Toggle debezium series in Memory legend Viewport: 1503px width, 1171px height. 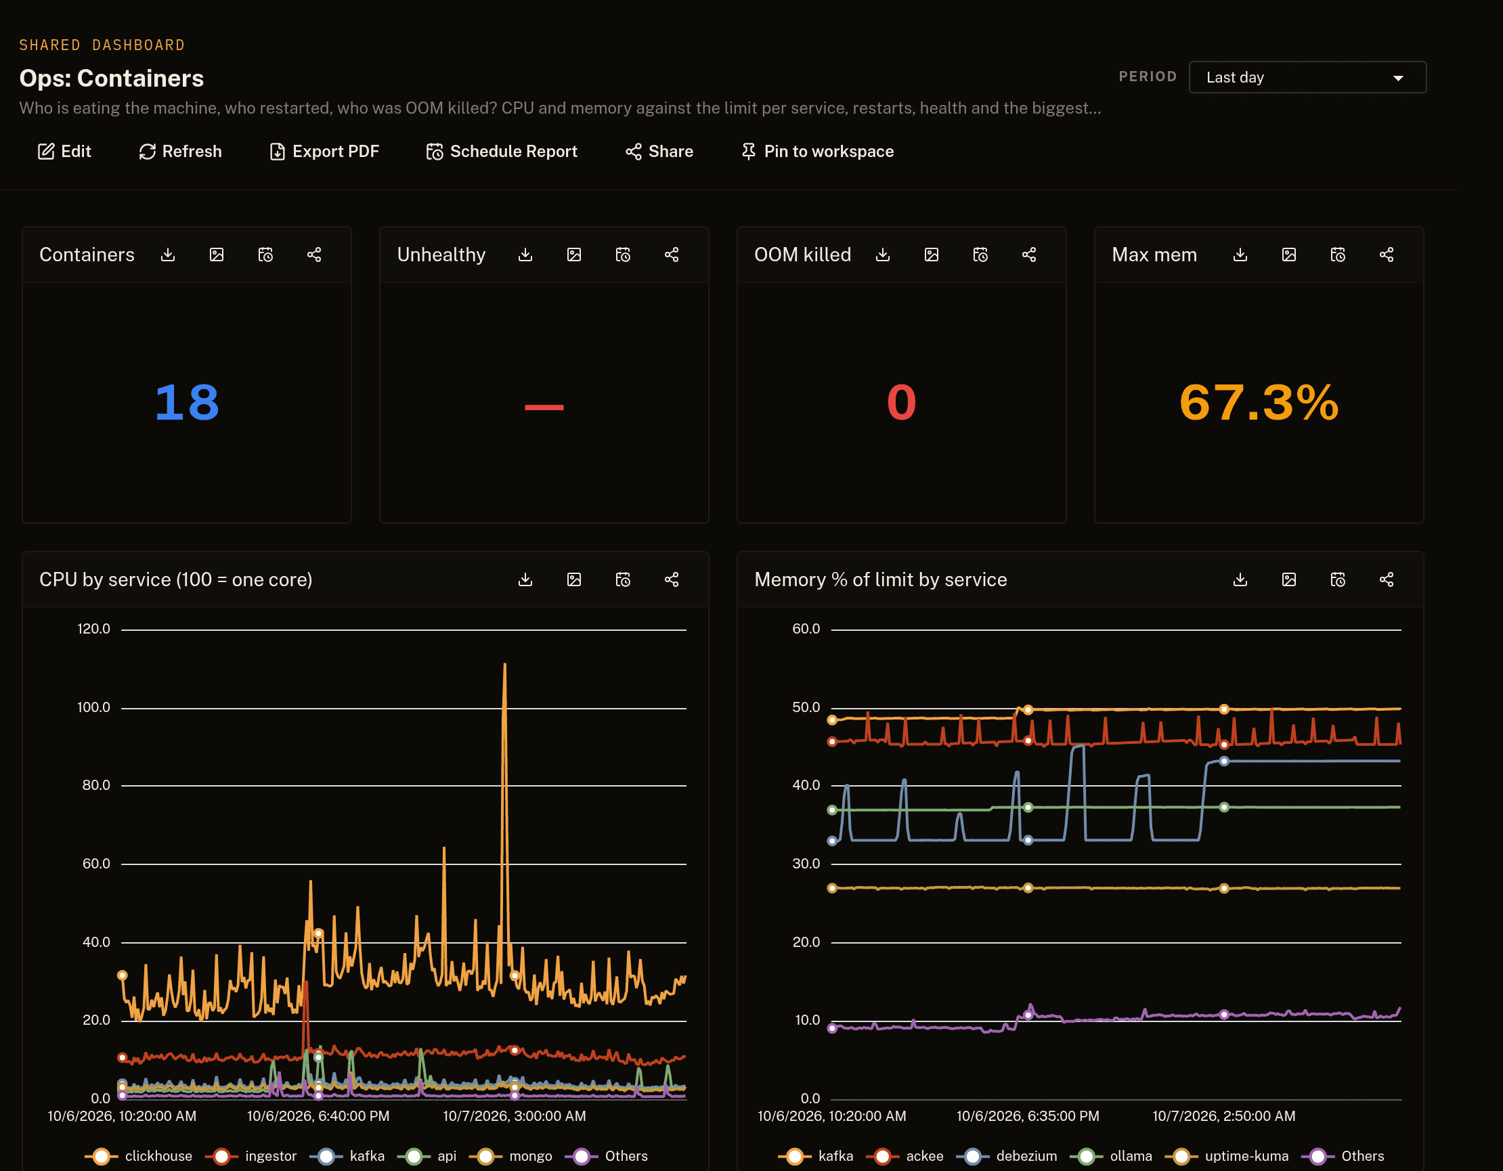pos(1007,1156)
